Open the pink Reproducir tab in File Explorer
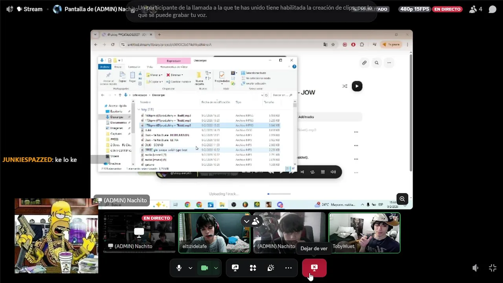This screenshot has height=283, width=503. point(173,61)
